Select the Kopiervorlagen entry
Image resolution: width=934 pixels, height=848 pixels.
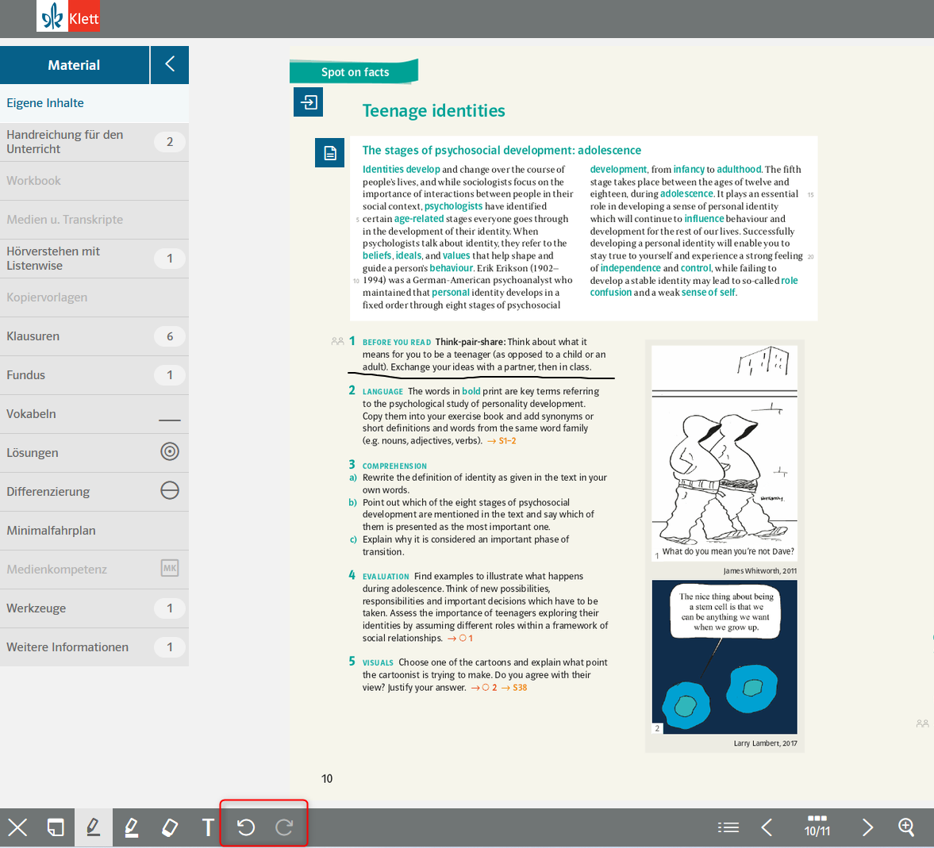point(94,297)
